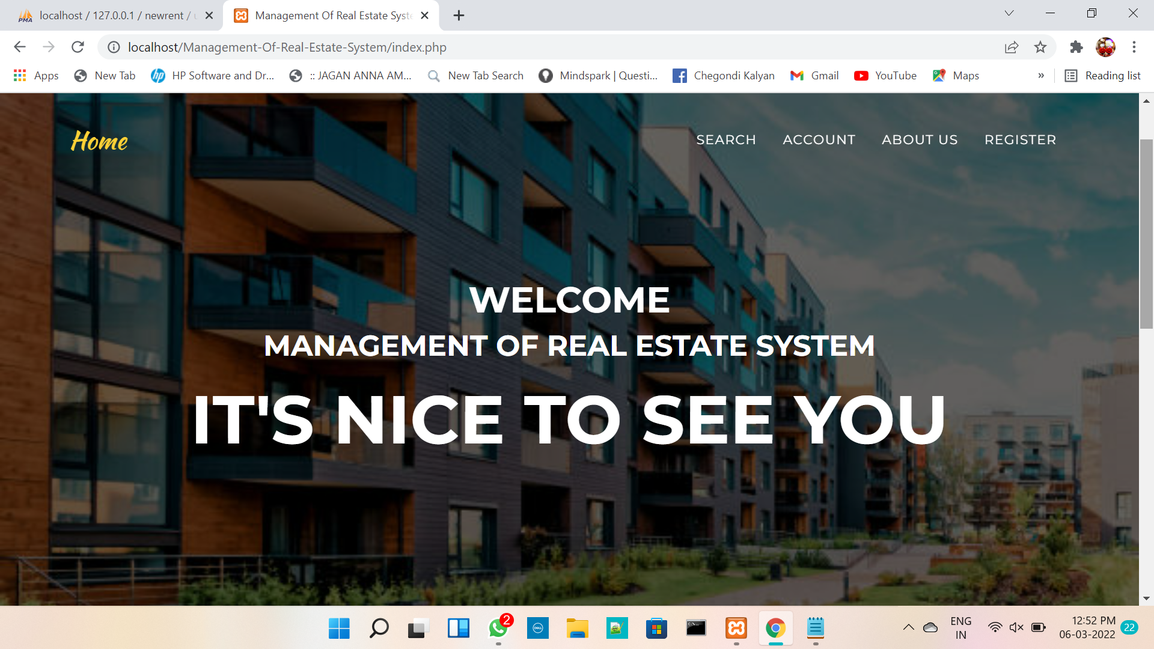Open the Extensions puzzle icon
Image resolution: width=1154 pixels, height=649 pixels.
click(x=1076, y=47)
